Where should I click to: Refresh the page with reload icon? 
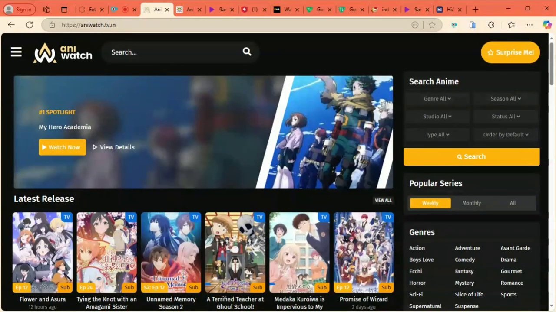tap(30, 25)
